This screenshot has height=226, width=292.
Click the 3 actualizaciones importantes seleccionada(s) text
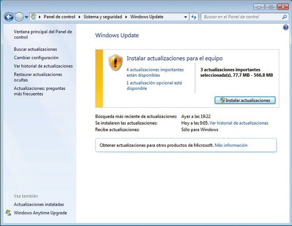click(x=237, y=73)
